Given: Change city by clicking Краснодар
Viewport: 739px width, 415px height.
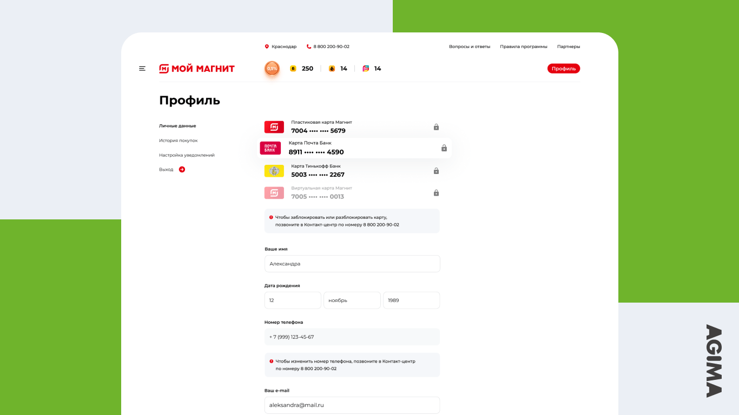Looking at the screenshot, I should pyautogui.click(x=284, y=46).
